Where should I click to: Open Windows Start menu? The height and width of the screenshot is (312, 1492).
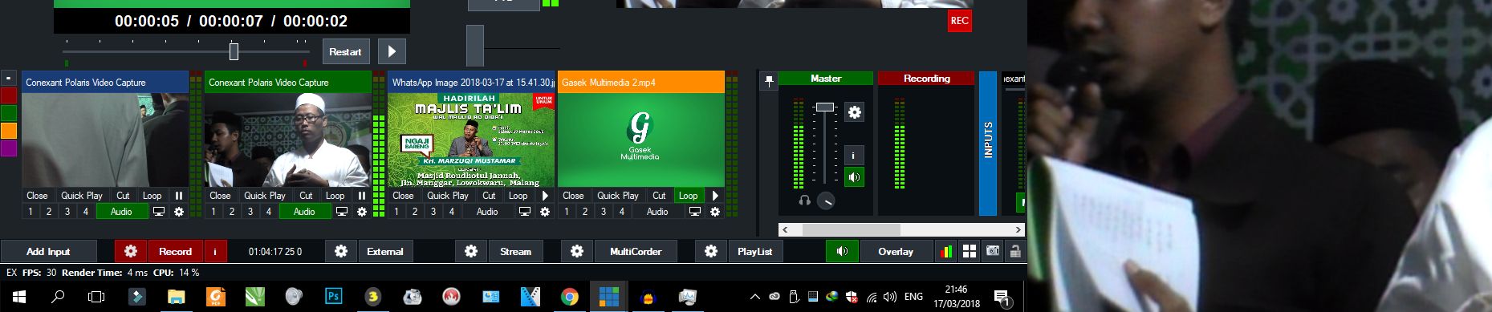click(18, 296)
